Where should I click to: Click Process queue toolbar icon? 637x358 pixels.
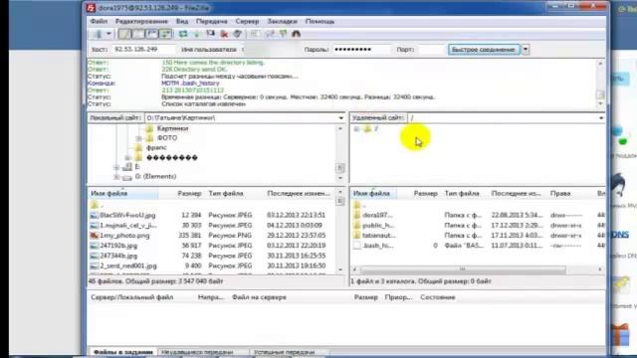click(197, 34)
